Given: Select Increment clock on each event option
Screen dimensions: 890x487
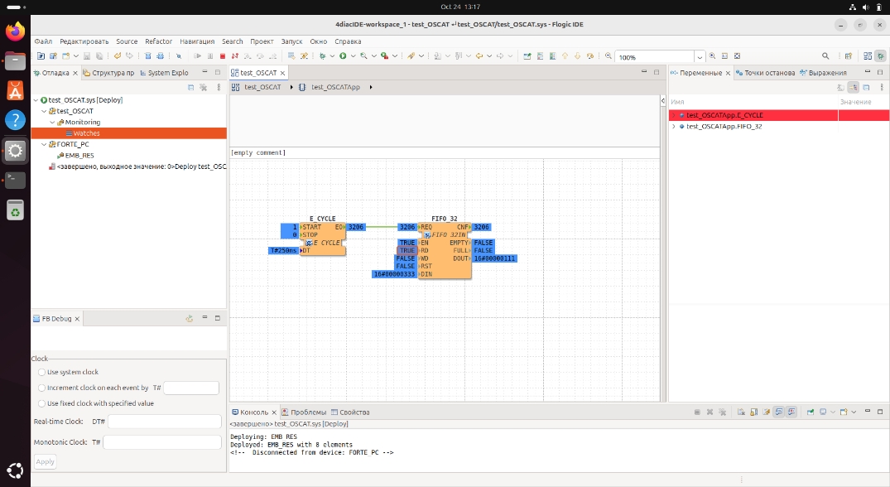Looking at the screenshot, I should tap(41, 388).
